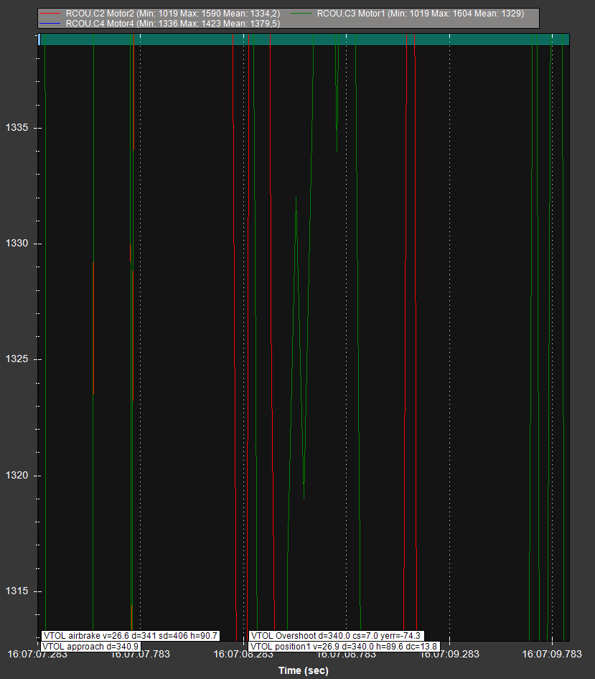This screenshot has width=595, height=679.
Task: Click the teal flight mode bar at top
Action: pos(305,40)
